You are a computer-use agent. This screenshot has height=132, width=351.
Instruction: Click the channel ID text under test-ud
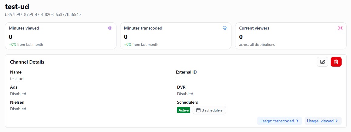click(43, 14)
